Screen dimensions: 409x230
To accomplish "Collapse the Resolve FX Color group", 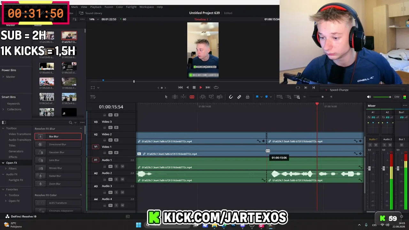I will (x=81, y=195).
